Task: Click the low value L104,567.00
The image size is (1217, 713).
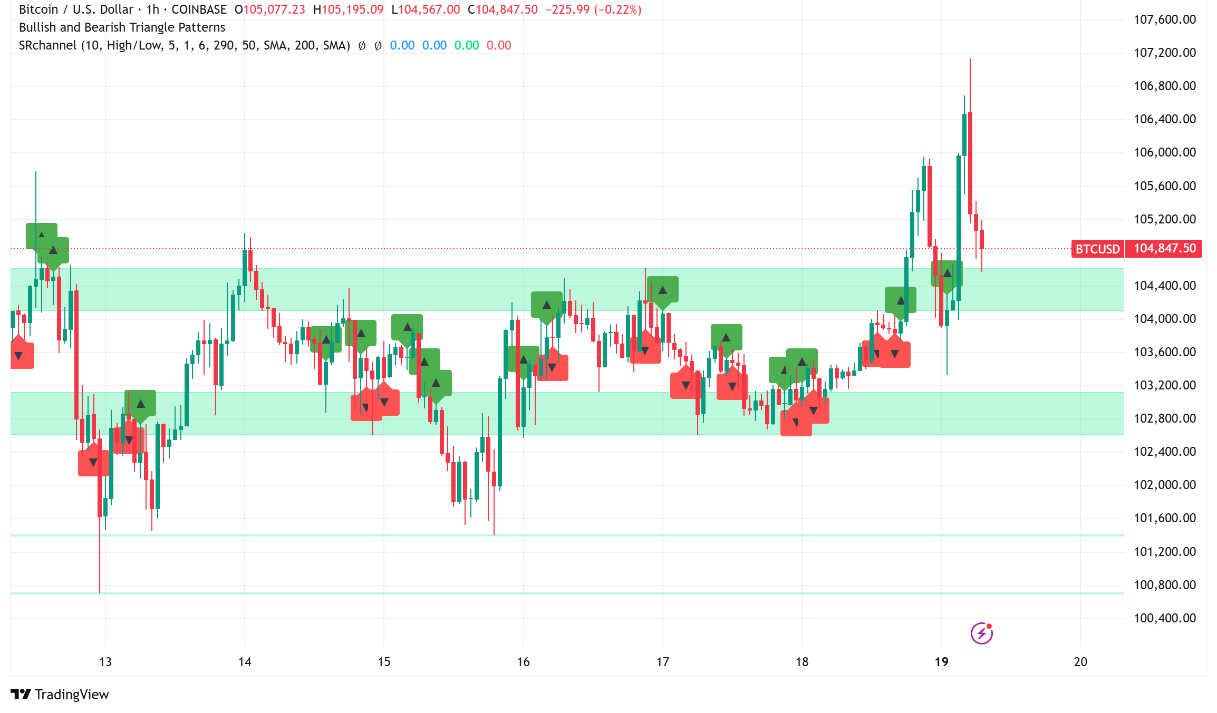Action: tap(426, 9)
